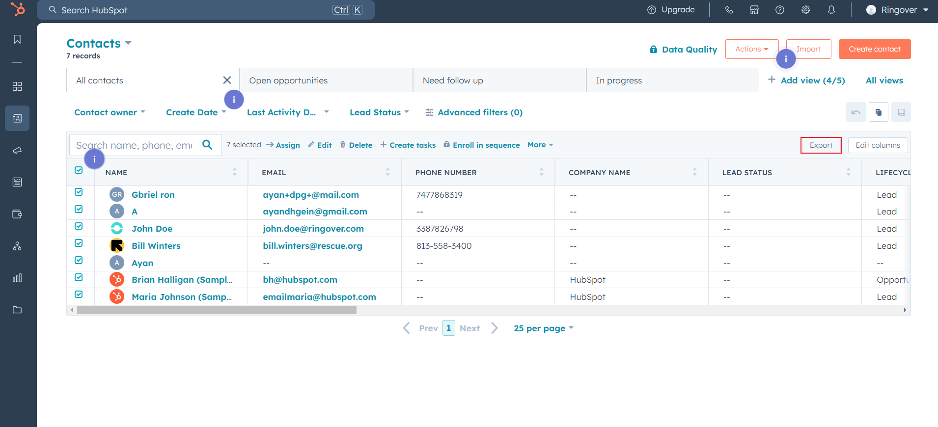The height and width of the screenshot is (427, 938).
Task: Click the clone view copy icon
Action: [x=879, y=112]
